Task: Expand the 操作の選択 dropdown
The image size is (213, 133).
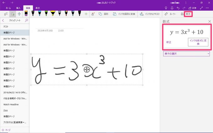Action: (186, 54)
